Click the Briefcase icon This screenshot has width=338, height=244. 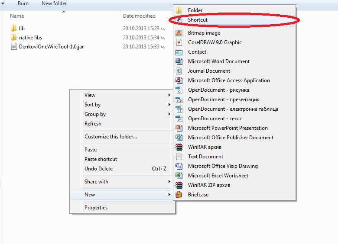click(x=179, y=195)
